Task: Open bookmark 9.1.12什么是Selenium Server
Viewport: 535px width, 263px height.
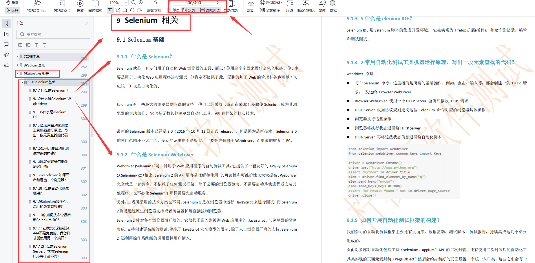Action: [x=51, y=251]
